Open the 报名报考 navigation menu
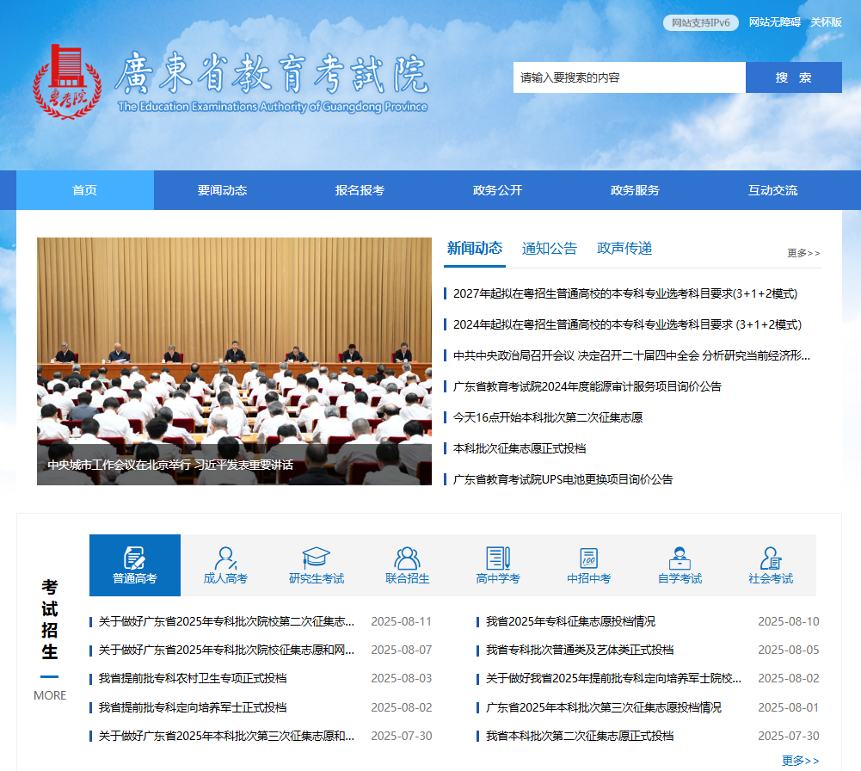Image resolution: width=861 pixels, height=771 pixels. pos(360,190)
